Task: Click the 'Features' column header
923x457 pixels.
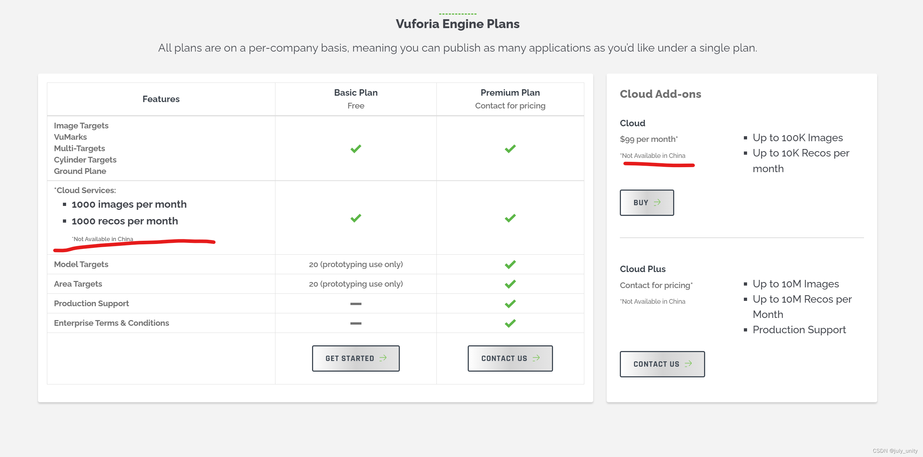Action: tap(161, 99)
